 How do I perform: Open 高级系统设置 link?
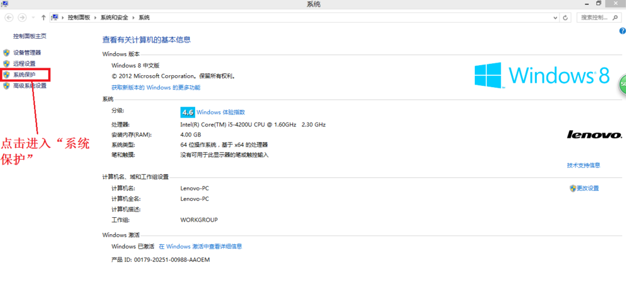[x=29, y=86]
